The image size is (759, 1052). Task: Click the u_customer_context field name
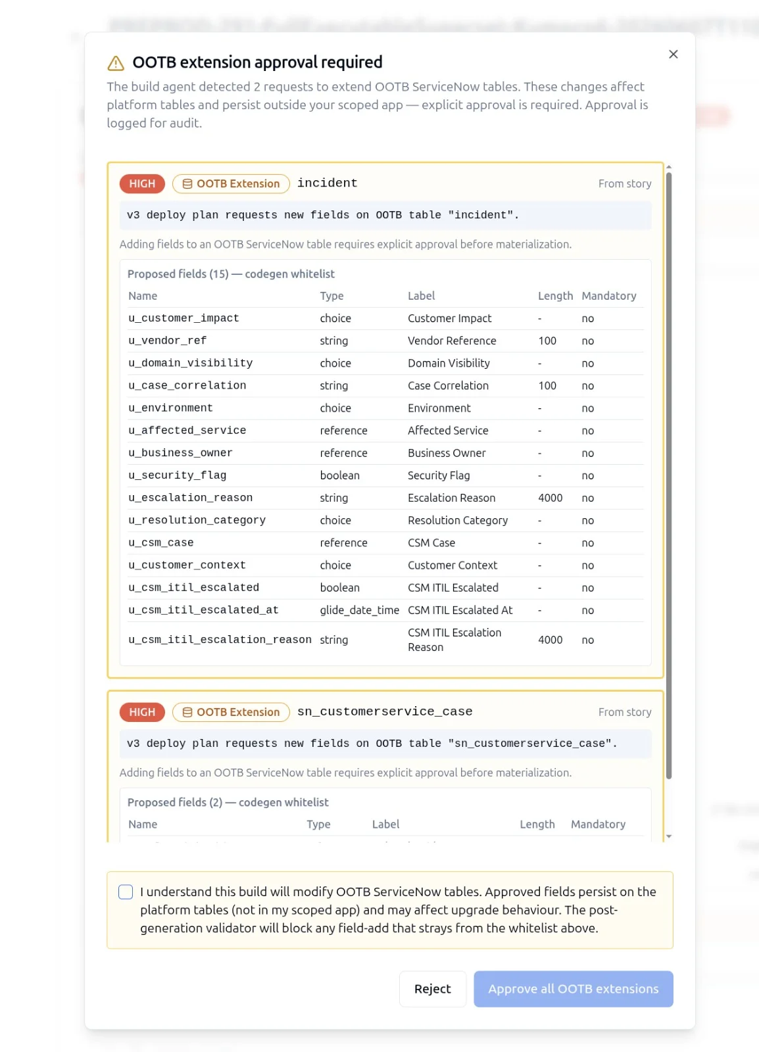click(187, 565)
